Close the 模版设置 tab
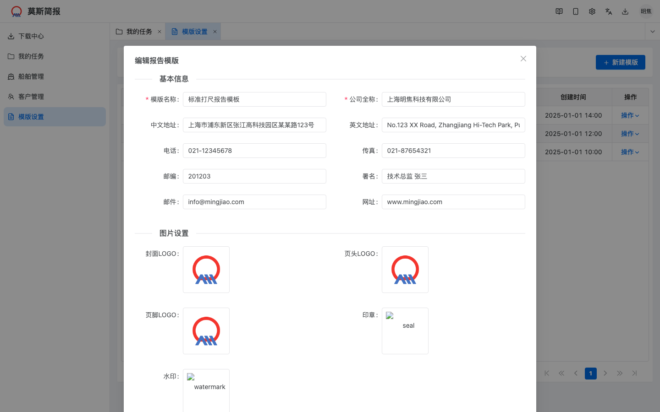Image resolution: width=660 pixels, height=412 pixels. 215,32
